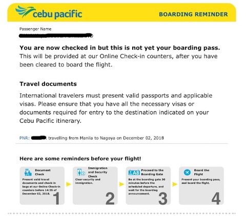Select the Immigration and Security Check card
This screenshot has height=216, width=246.
(95, 186)
